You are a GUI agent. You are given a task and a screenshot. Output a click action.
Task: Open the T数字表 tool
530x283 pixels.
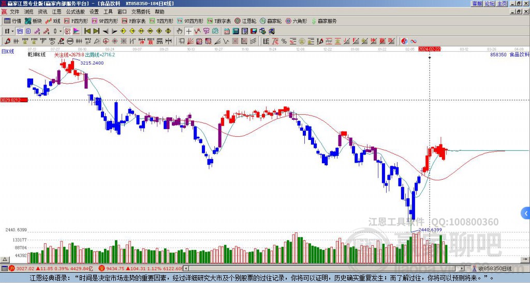(x=219, y=21)
